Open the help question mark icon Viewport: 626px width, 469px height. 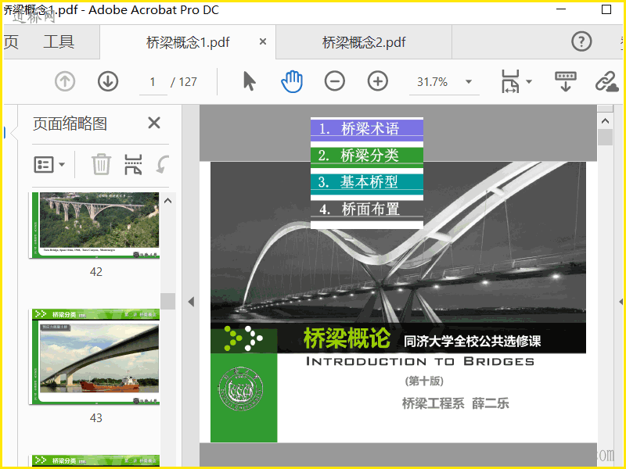click(x=581, y=41)
